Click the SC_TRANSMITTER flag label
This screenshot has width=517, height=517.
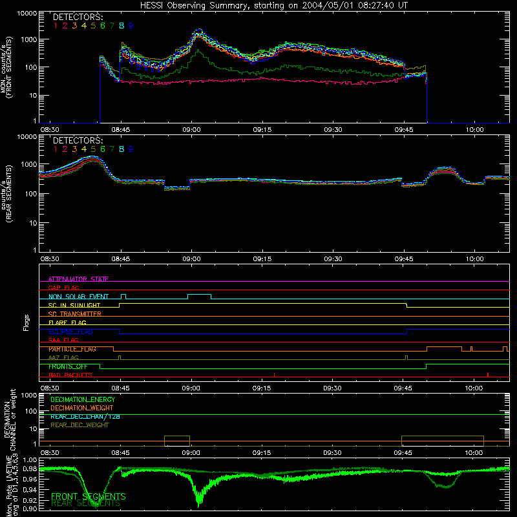point(75,314)
